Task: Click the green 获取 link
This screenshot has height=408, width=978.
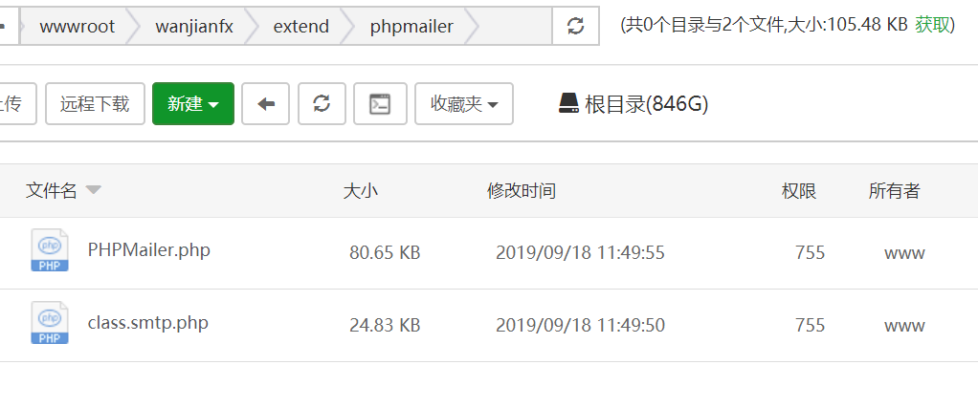Action: coord(933,25)
